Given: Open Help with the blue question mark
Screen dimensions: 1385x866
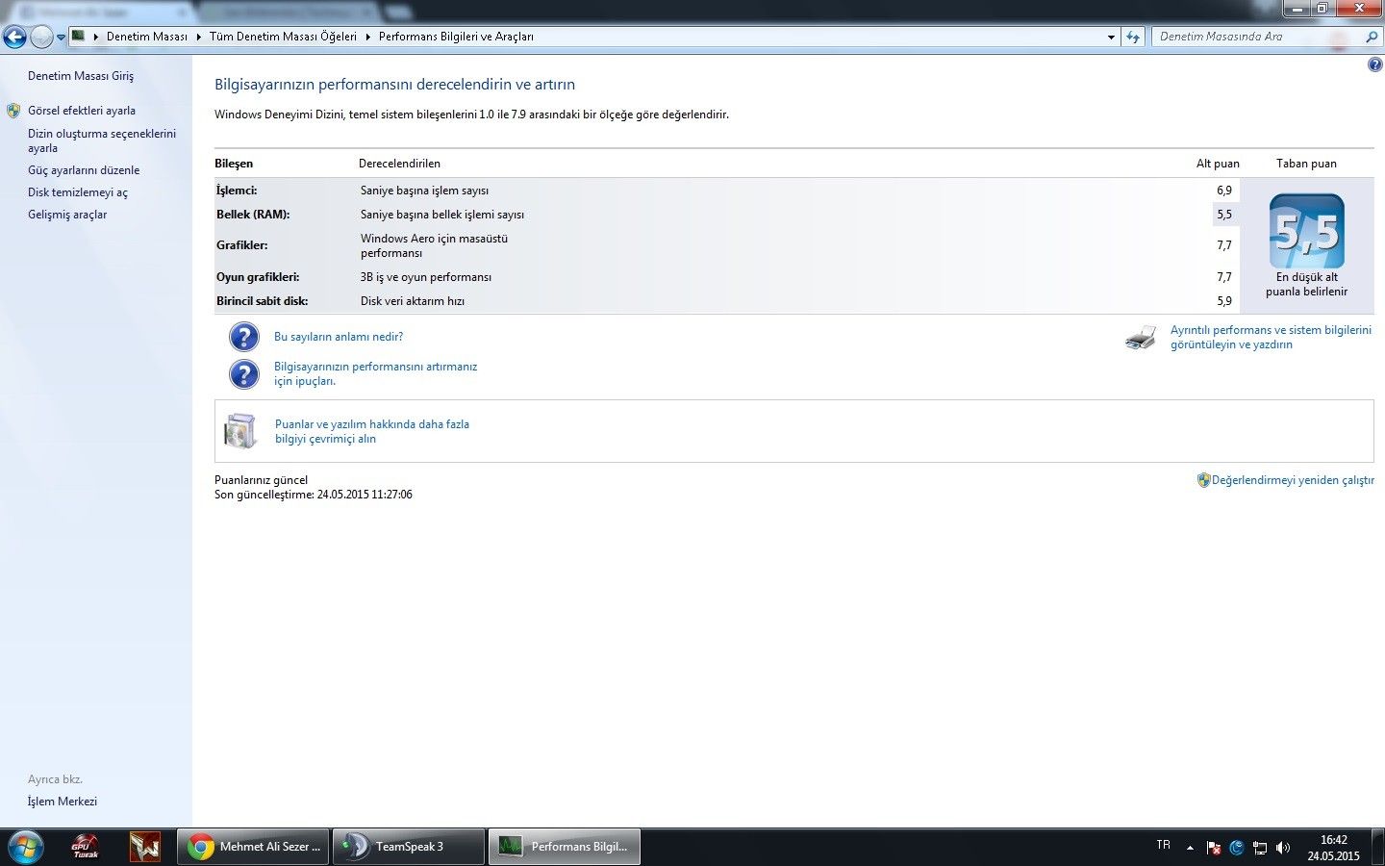Looking at the screenshot, I should [x=1374, y=64].
